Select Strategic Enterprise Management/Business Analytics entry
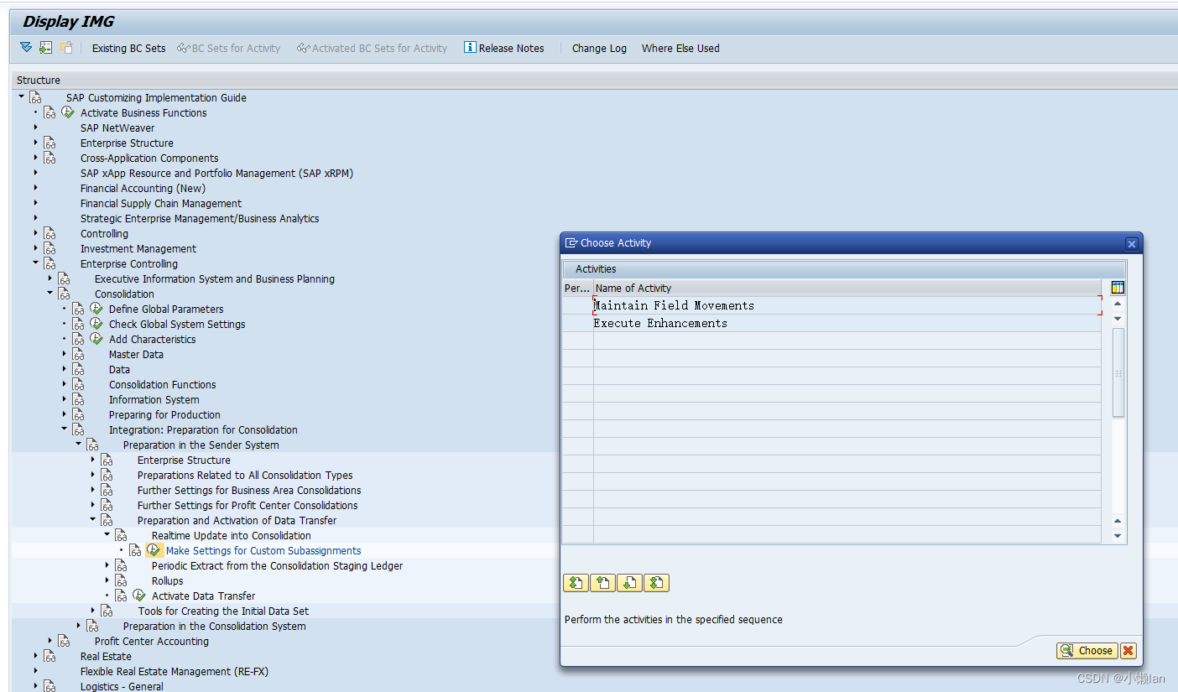 [200, 218]
